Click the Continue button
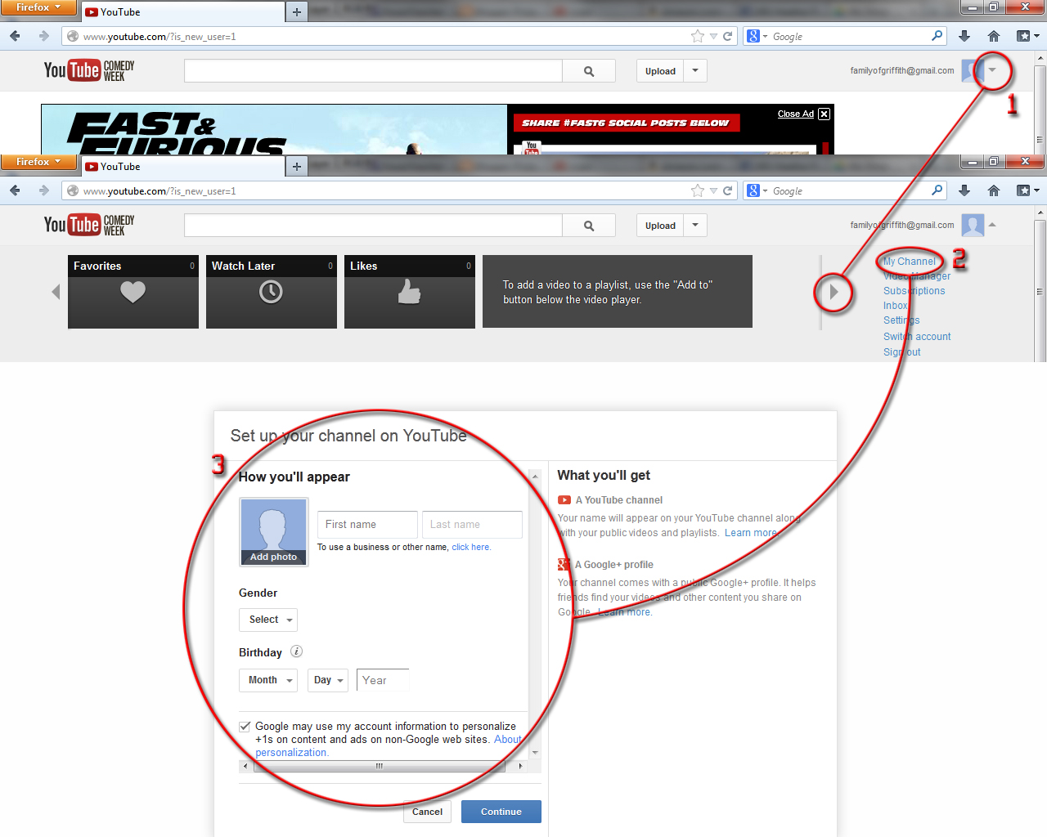Screen dimensions: 1047x837 (x=501, y=812)
